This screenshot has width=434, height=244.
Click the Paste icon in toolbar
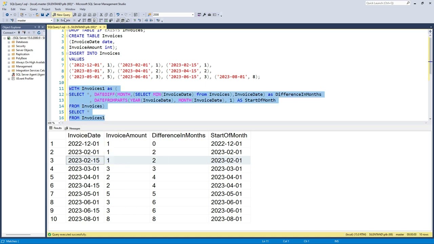[x=111, y=15]
